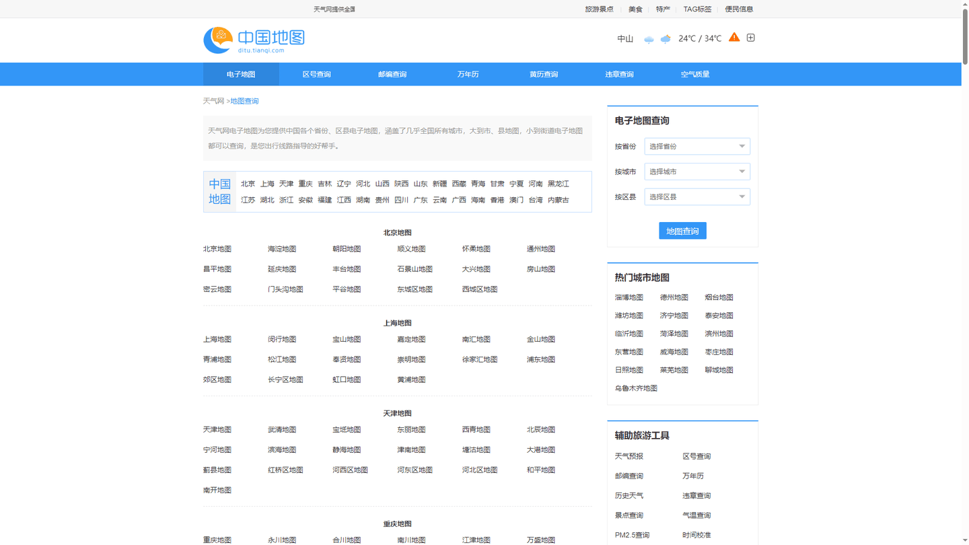Open the 石景山地图 link
969x545 pixels.
click(x=415, y=269)
